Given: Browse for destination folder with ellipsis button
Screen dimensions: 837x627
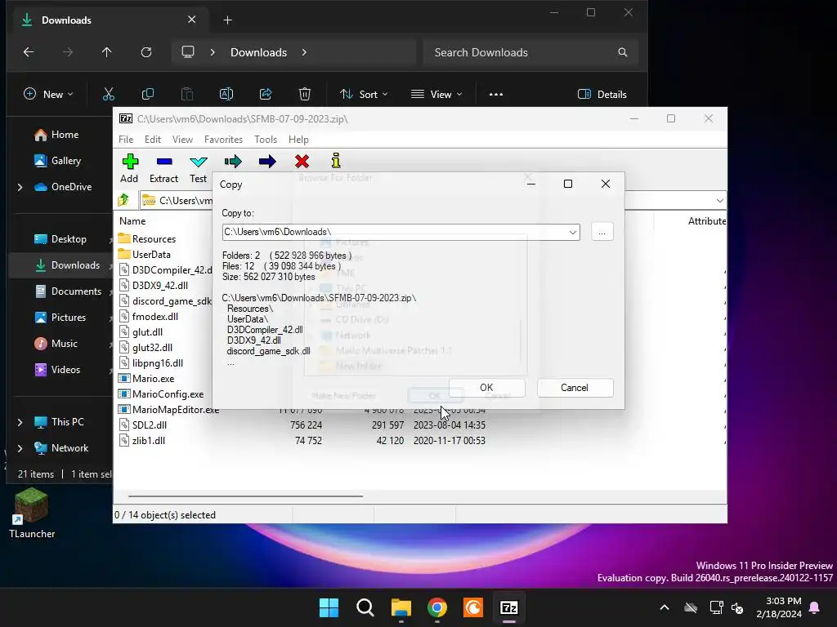Looking at the screenshot, I should pyautogui.click(x=602, y=232).
